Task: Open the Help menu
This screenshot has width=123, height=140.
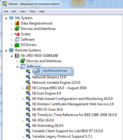Action: click(42, 11)
